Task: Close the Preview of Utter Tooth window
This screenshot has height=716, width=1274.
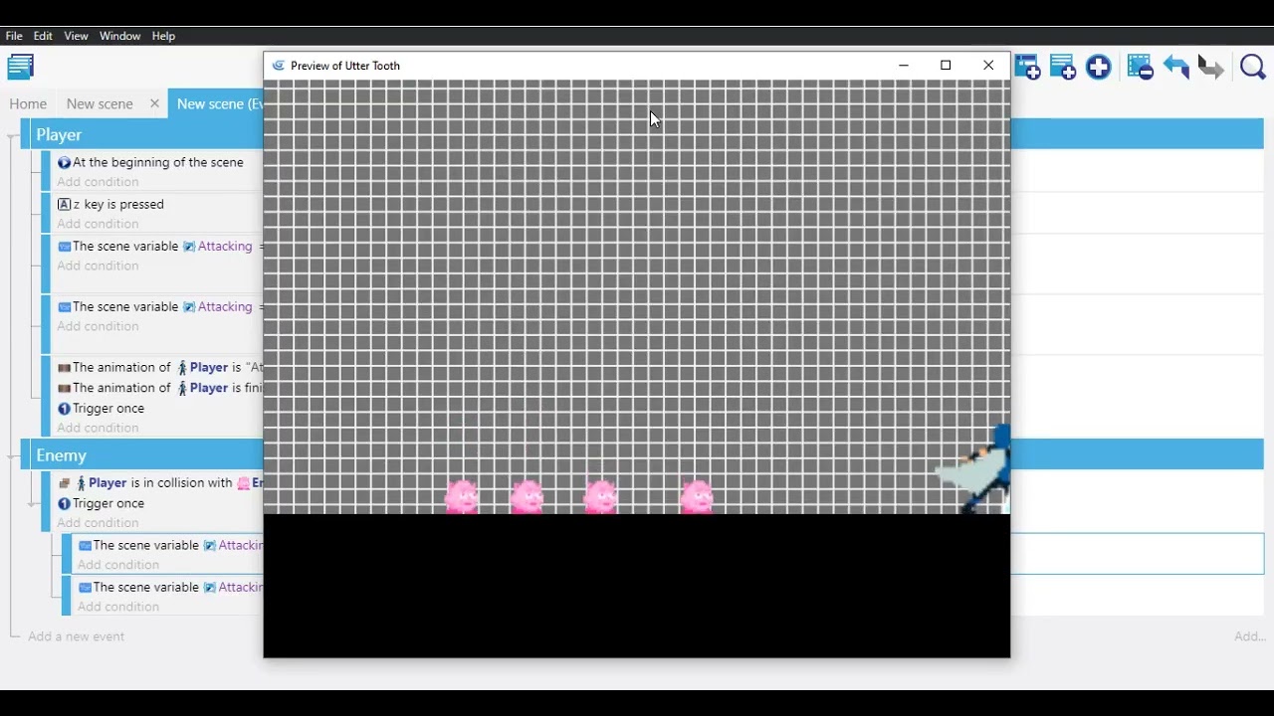Action: pos(988,66)
